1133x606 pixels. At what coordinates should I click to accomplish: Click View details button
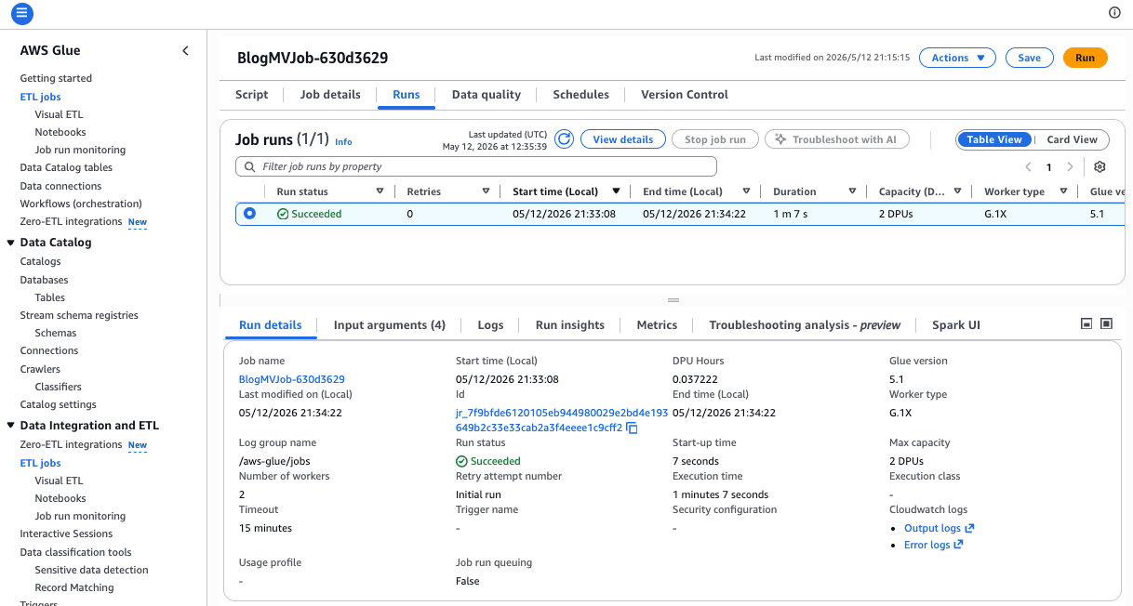click(623, 139)
